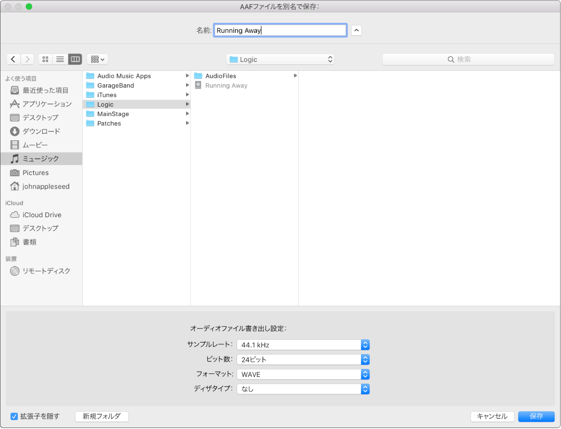
Task: Expand AudioFiles with its arrow
Action: (295, 76)
